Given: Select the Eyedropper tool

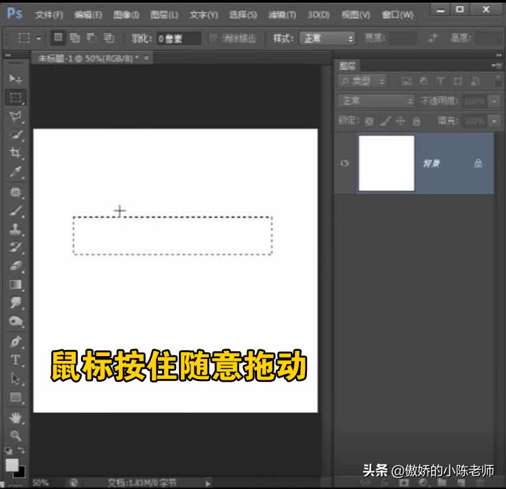Looking at the screenshot, I should 15,171.
